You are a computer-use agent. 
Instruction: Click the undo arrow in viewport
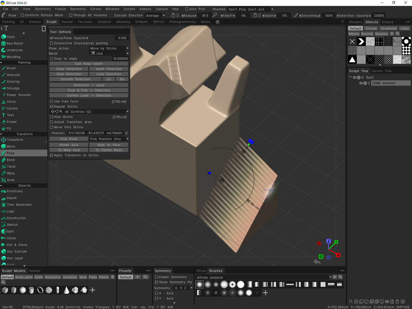click(x=317, y=262)
